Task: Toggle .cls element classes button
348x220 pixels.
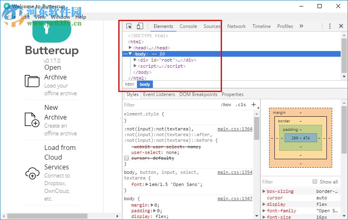Action: click(x=241, y=105)
